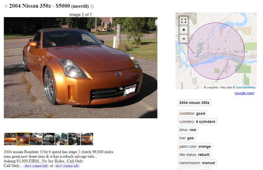Viewport: 263px width, 170px height.
Task: View the last thumbnail in the gallery
Action: pos(87,139)
